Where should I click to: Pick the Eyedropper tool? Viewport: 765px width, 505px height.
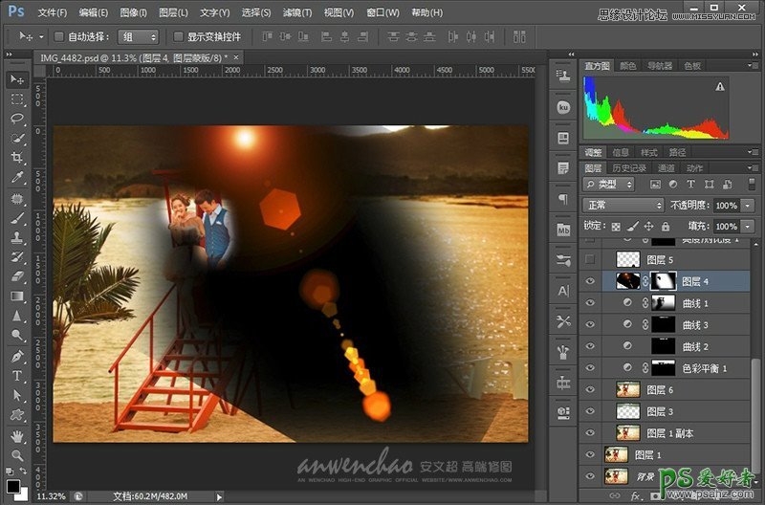pos(17,178)
